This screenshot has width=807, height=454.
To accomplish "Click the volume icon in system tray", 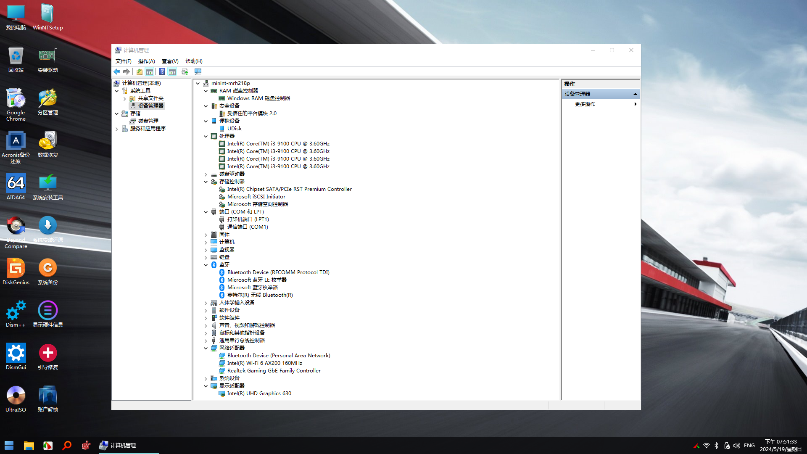I will pos(737,446).
